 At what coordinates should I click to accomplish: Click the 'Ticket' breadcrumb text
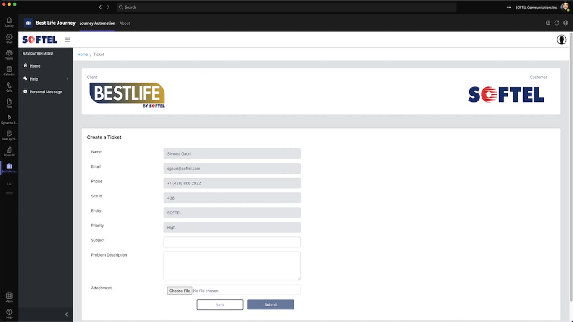click(99, 55)
